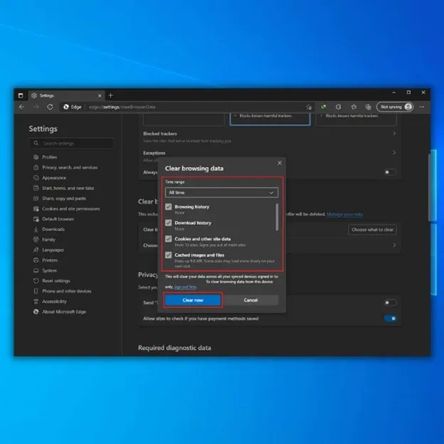Click the Forward navigation arrow
444x444 pixels.
pos(36,107)
